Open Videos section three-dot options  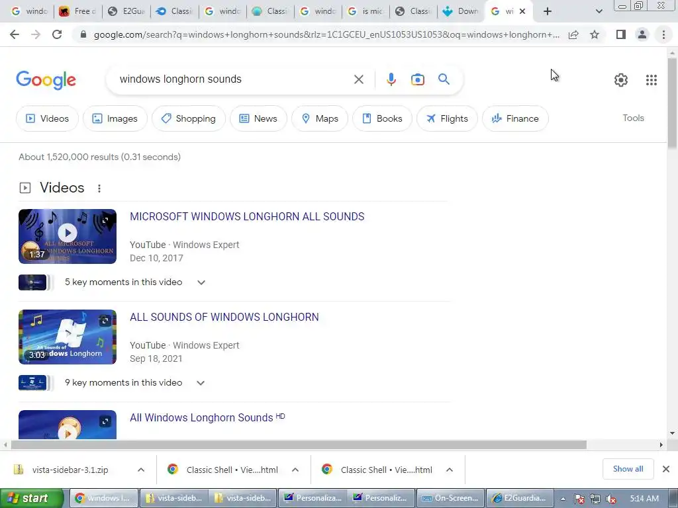99,189
